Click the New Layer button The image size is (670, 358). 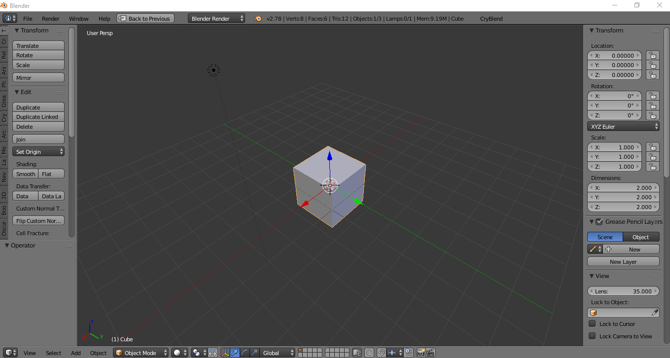coord(623,261)
